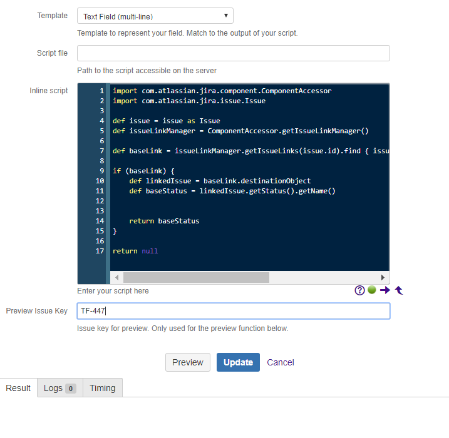Click line number 17 in the gutter

pyautogui.click(x=100, y=251)
